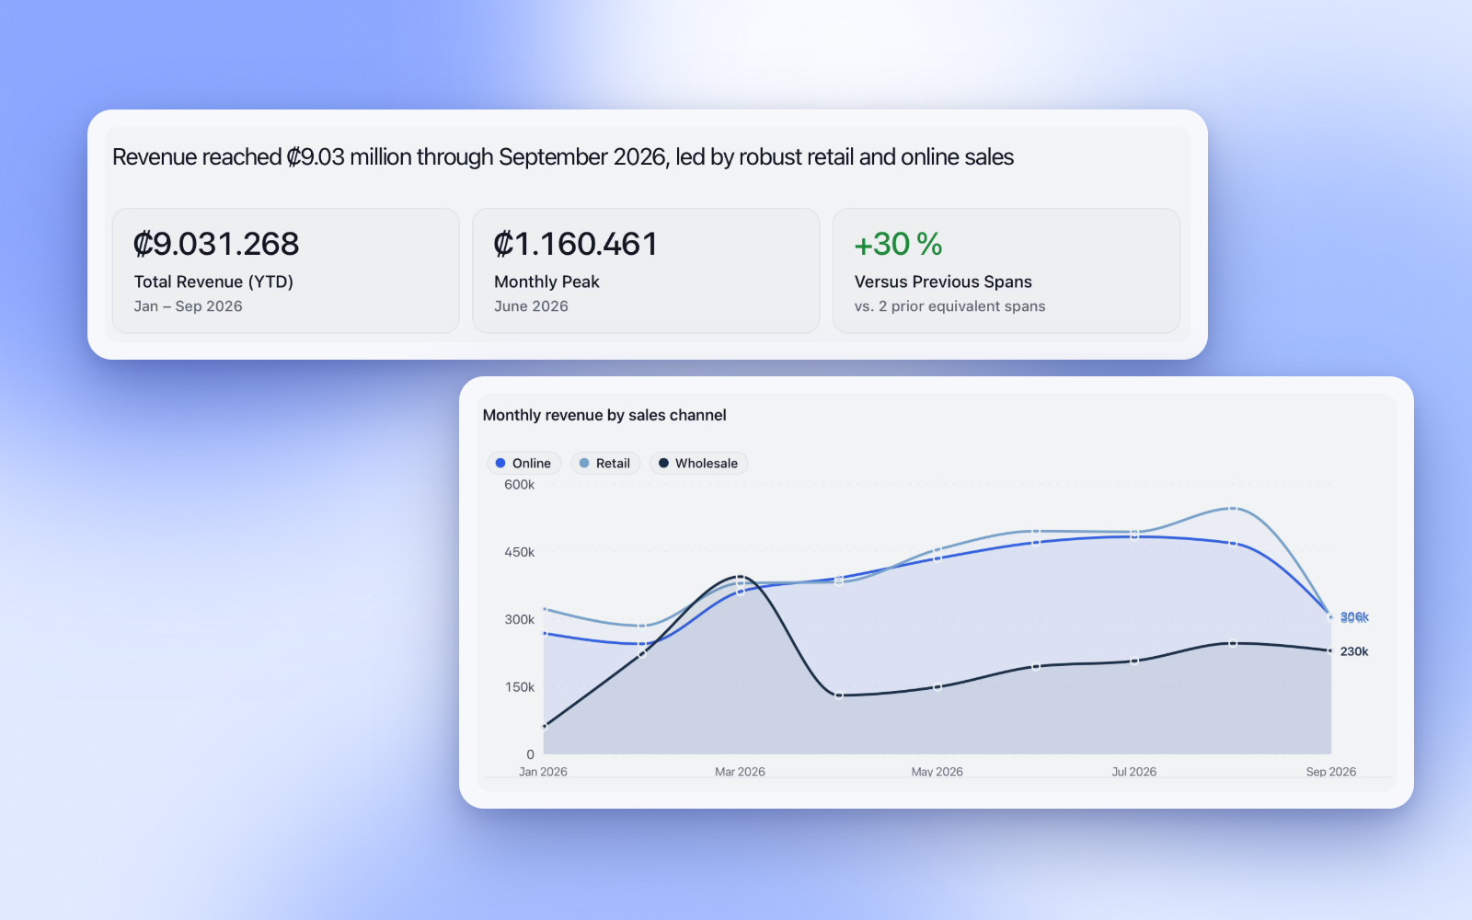
Task: Toggle the Retail series in legend
Action: coord(605,463)
